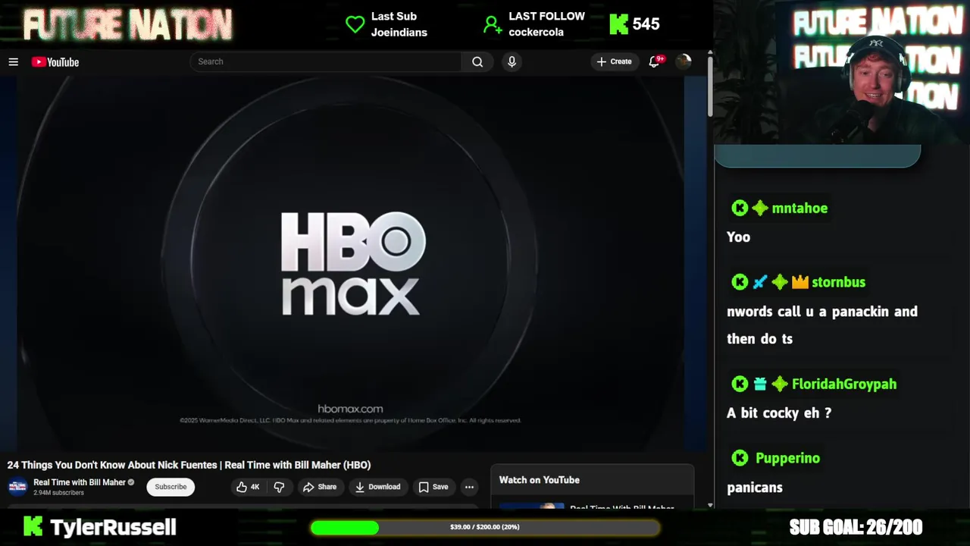This screenshot has height=546, width=970.
Task: Open Real Time with Bill Maher channel name
Action: (x=80, y=482)
